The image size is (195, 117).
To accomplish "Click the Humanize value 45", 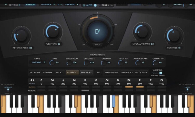I will coord(179,48).
